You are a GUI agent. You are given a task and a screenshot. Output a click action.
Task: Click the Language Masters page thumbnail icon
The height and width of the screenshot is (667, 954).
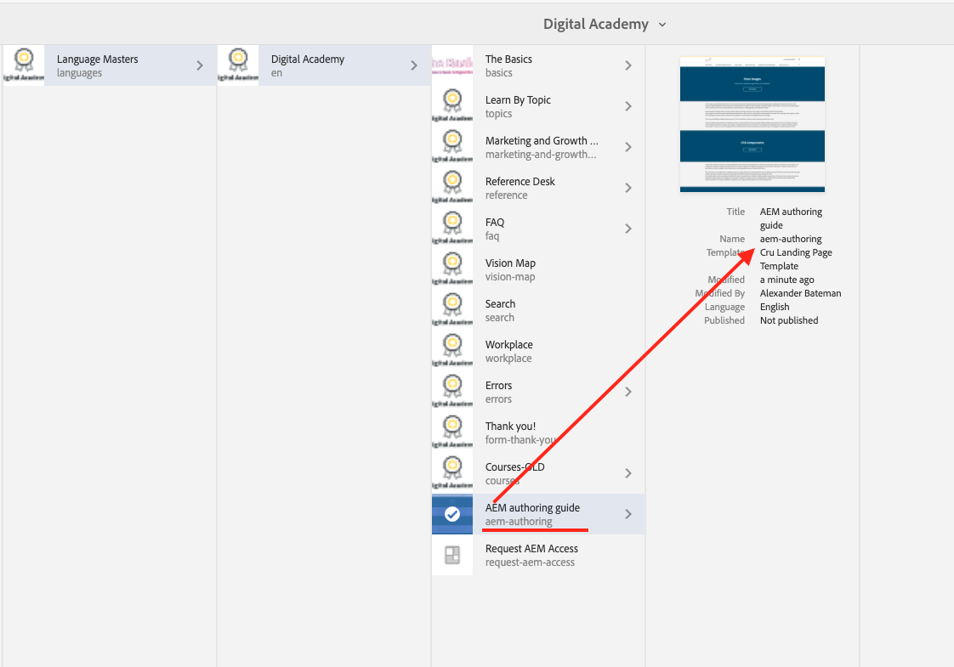24,65
